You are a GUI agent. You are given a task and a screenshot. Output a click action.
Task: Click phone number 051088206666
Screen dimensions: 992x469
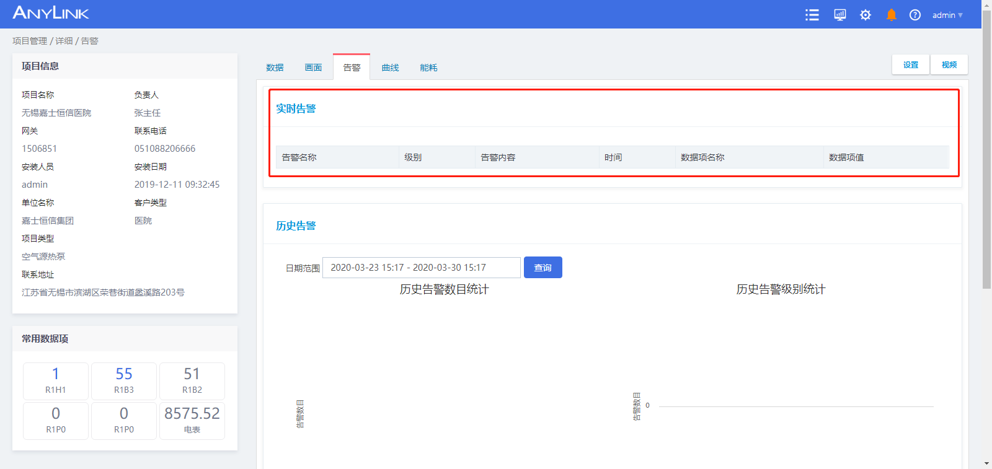pos(165,149)
